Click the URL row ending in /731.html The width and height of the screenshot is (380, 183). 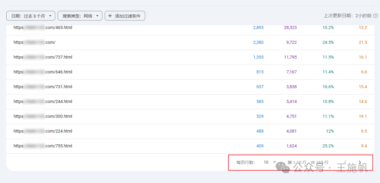(190, 87)
